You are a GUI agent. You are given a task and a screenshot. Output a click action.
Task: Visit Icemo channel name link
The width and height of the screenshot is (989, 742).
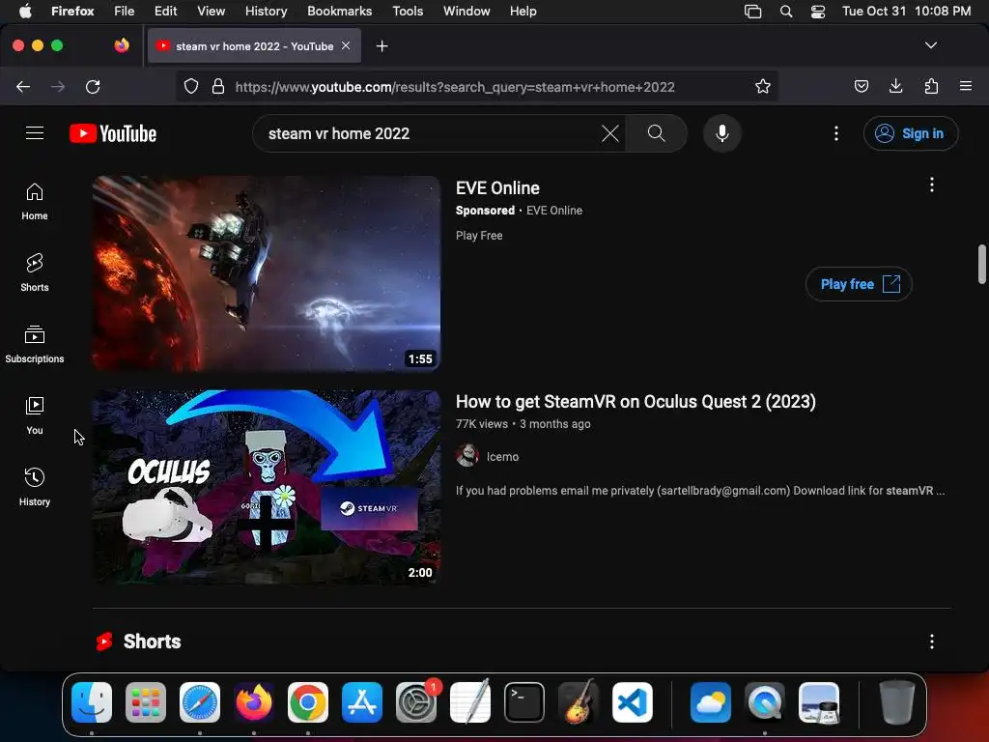(502, 456)
